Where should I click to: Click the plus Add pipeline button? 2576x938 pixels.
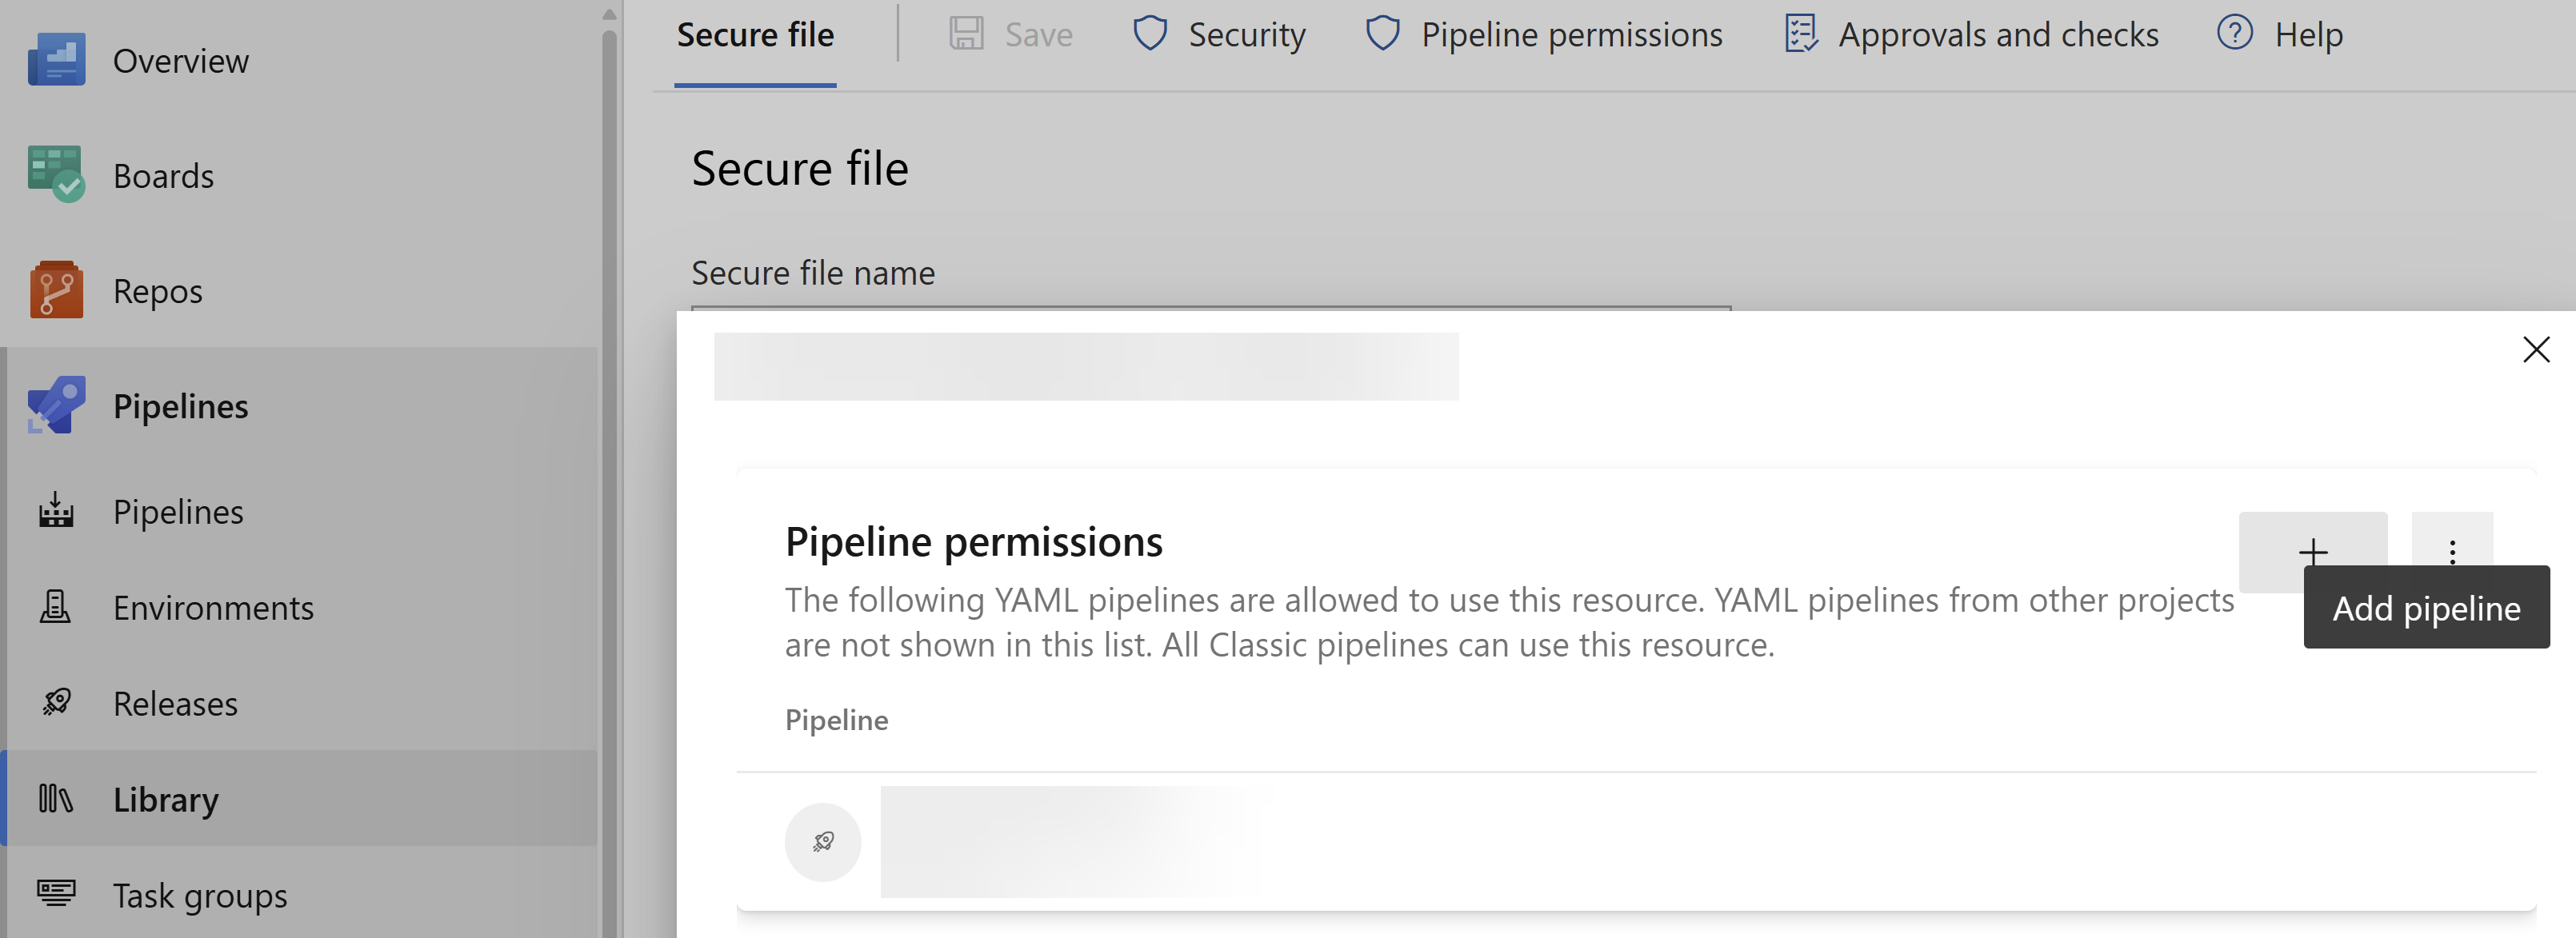point(2312,551)
